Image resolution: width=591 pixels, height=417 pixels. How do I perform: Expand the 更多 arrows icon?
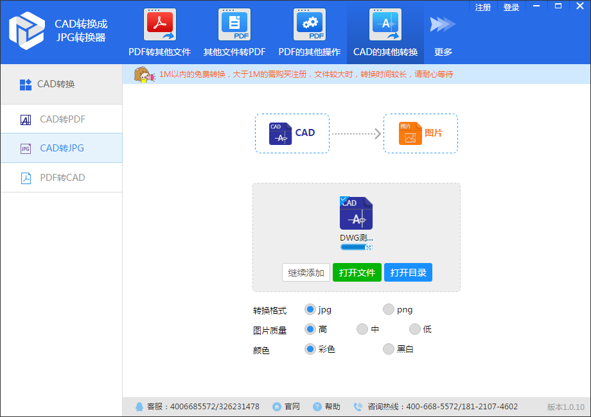tap(443, 25)
